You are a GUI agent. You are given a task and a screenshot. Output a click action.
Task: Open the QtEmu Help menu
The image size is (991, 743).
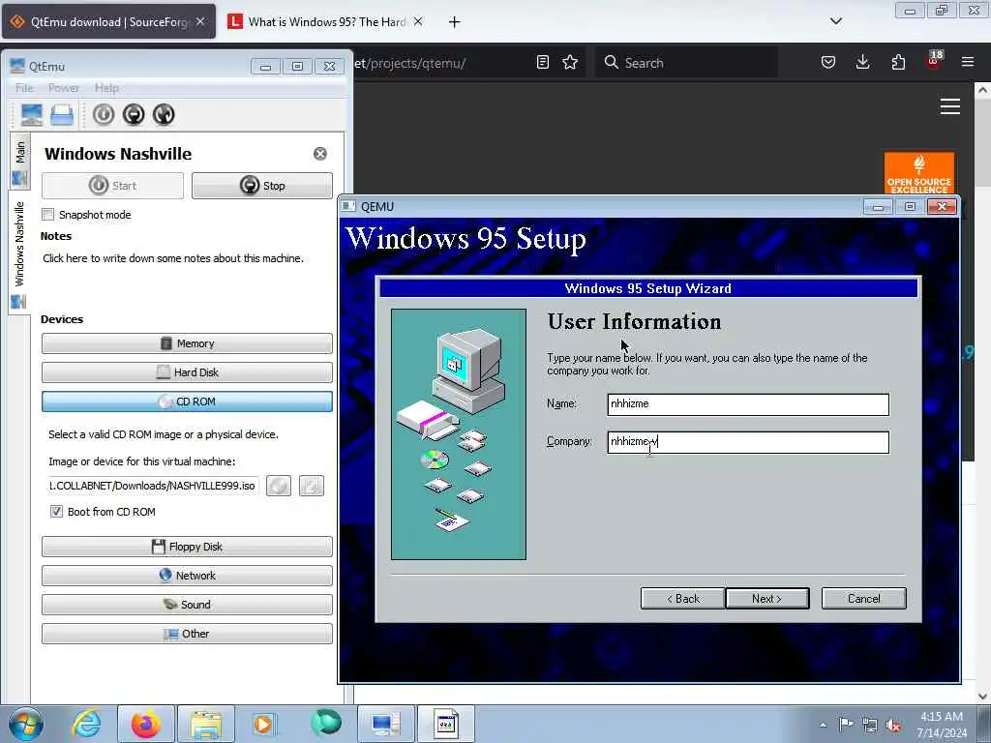click(x=106, y=88)
